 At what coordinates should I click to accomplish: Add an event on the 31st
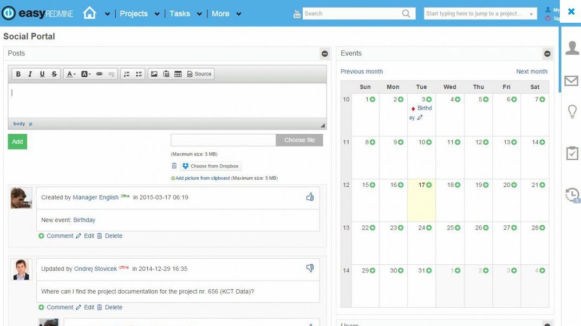click(429, 270)
